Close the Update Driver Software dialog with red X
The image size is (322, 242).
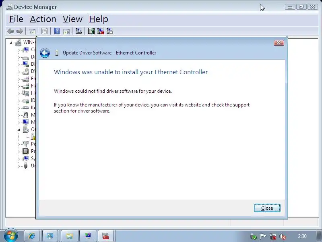279,43
